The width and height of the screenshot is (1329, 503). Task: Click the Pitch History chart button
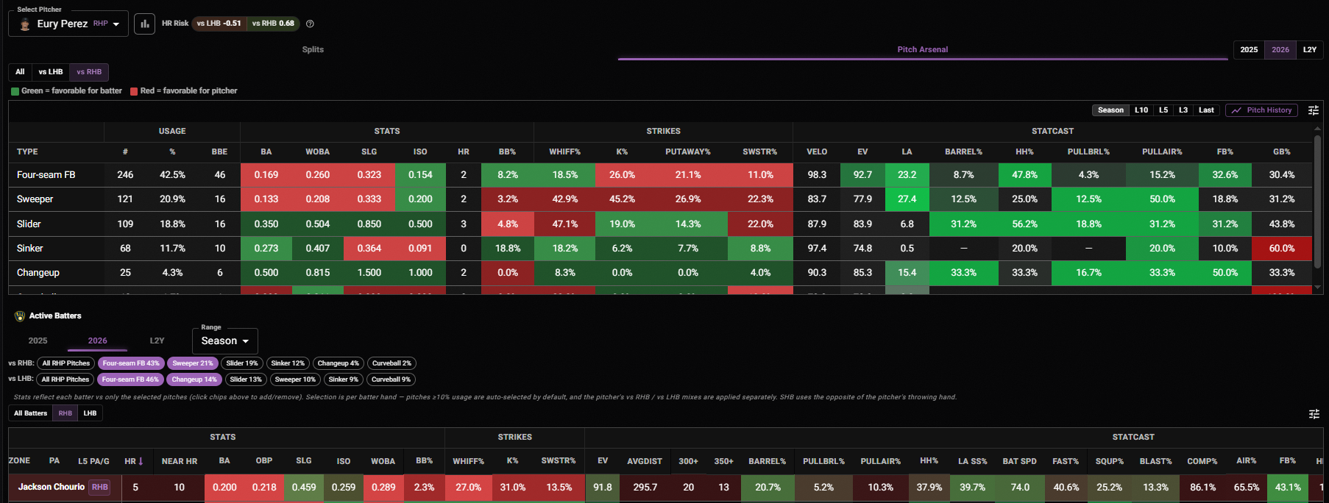pyautogui.click(x=1261, y=110)
